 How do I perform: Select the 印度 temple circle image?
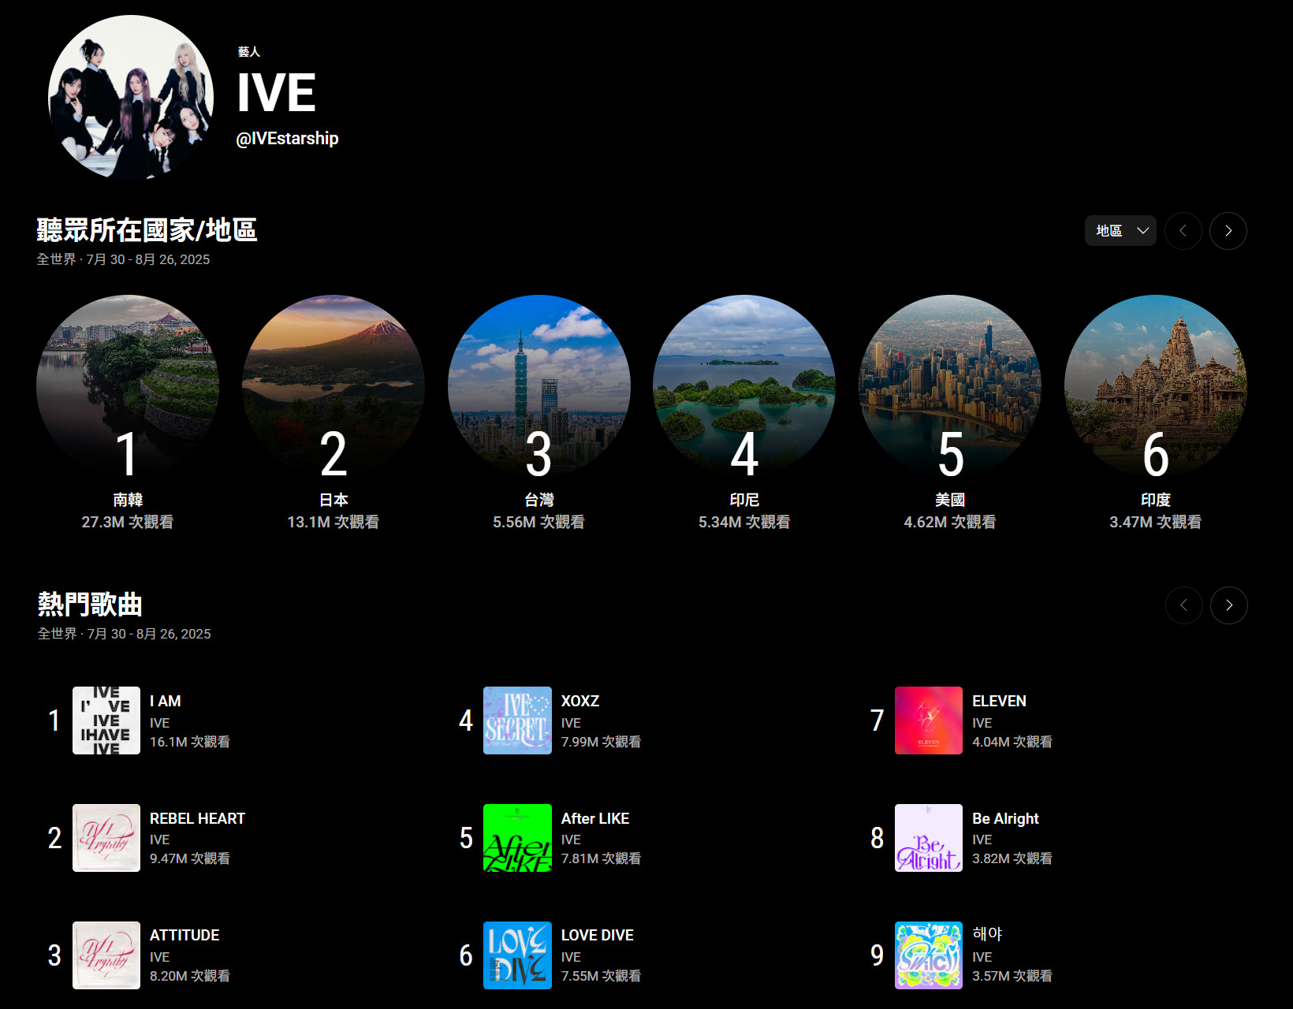coord(1156,378)
